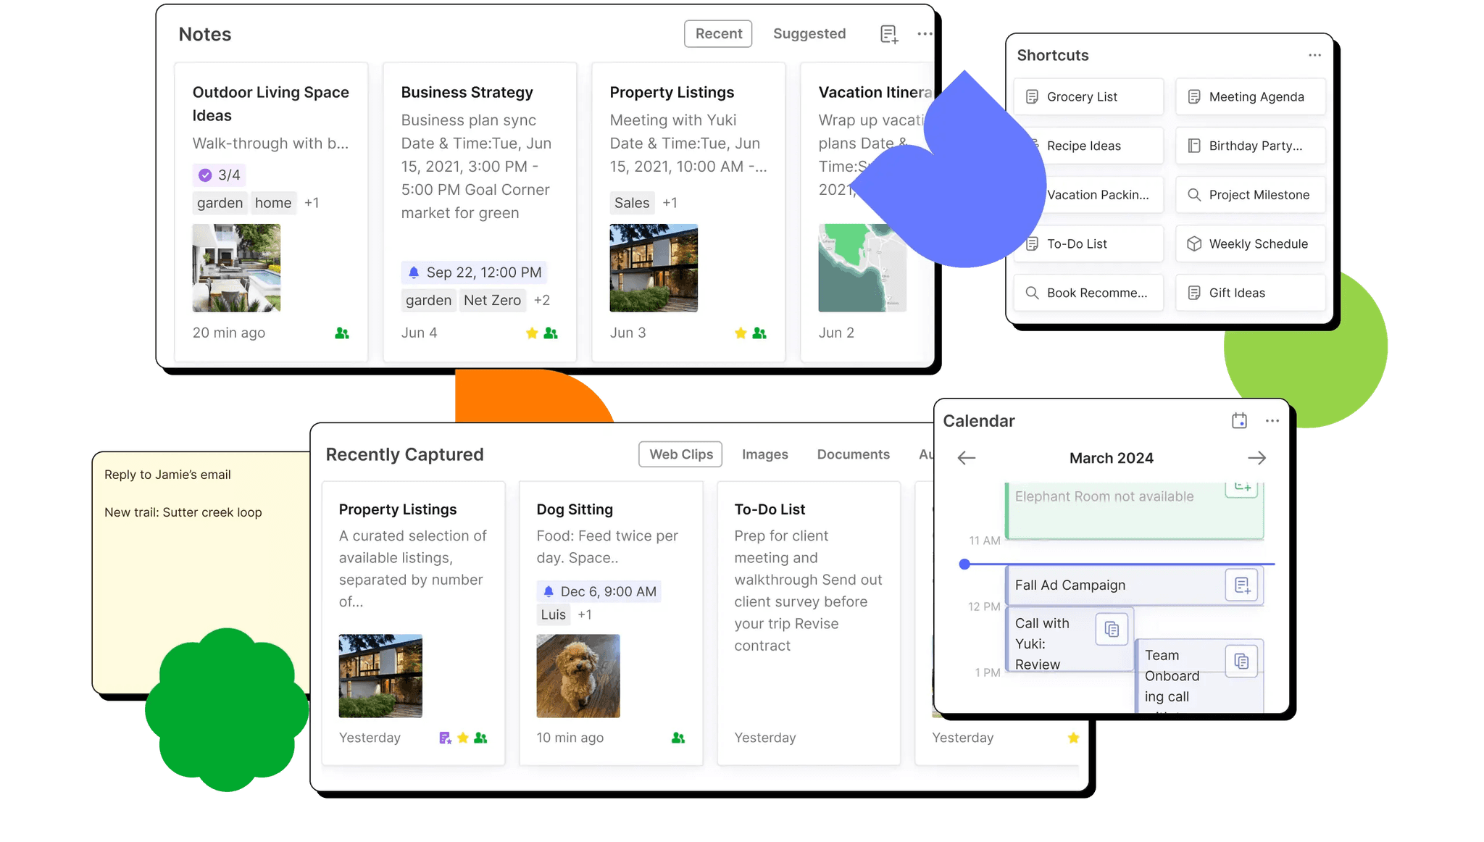Expand the +2 tags on Business Strategy note
Image resolution: width=1484 pixels, height=842 pixels.
pos(542,300)
